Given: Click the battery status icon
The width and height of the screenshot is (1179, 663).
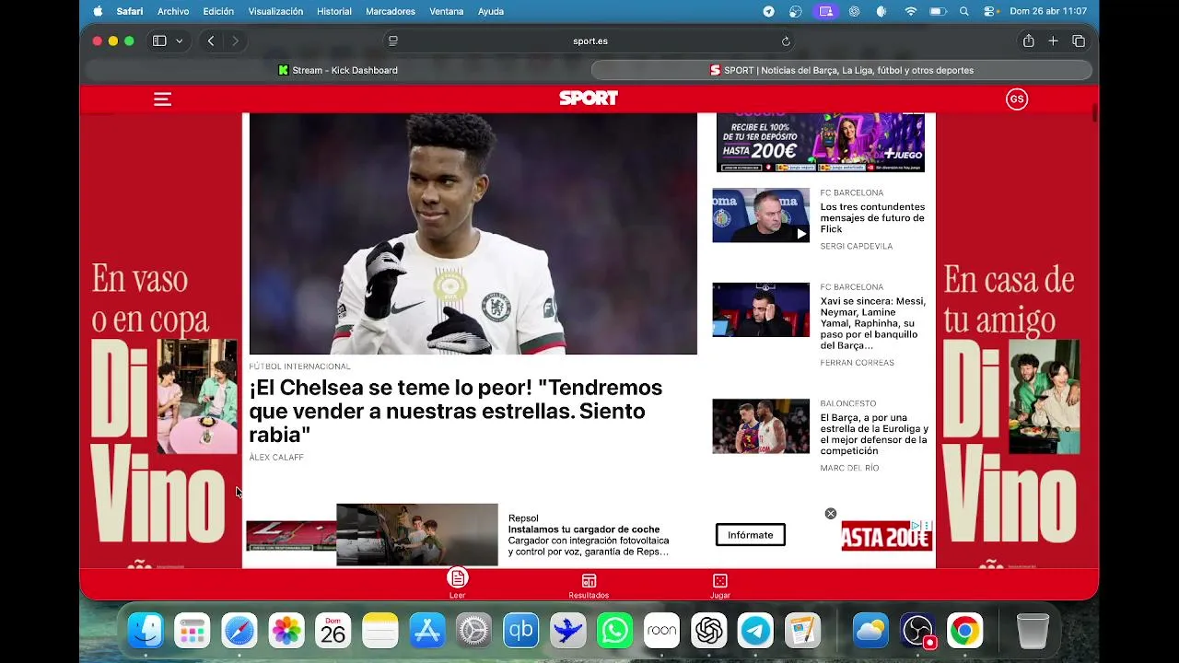Looking at the screenshot, I should [x=938, y=11].
